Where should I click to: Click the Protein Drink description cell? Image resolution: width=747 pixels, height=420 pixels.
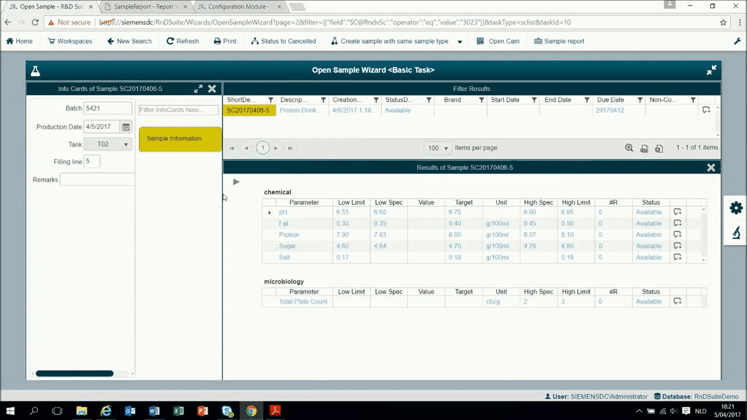[x=302, y=110]
